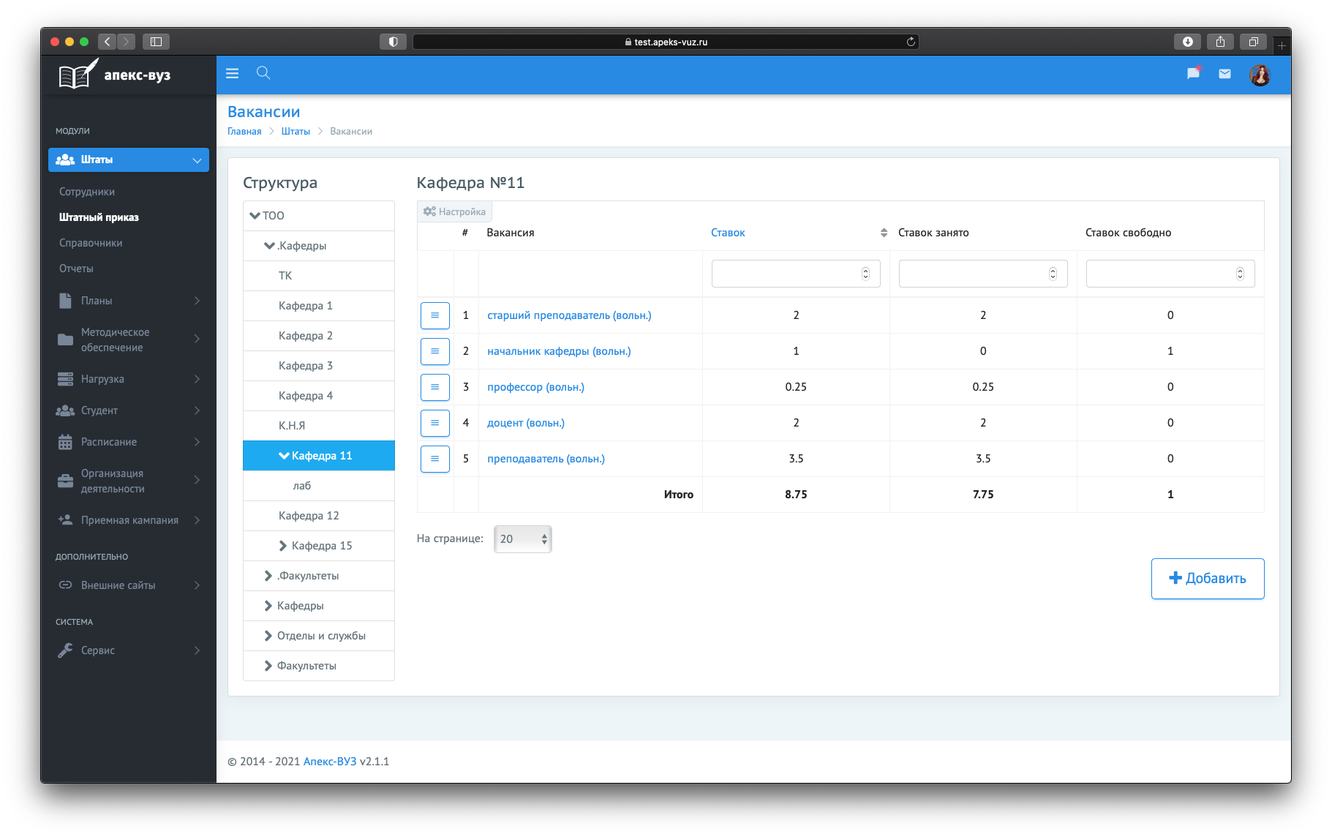Sort table by Ставок column
The image size is (1332, 837).
[728, 233]
